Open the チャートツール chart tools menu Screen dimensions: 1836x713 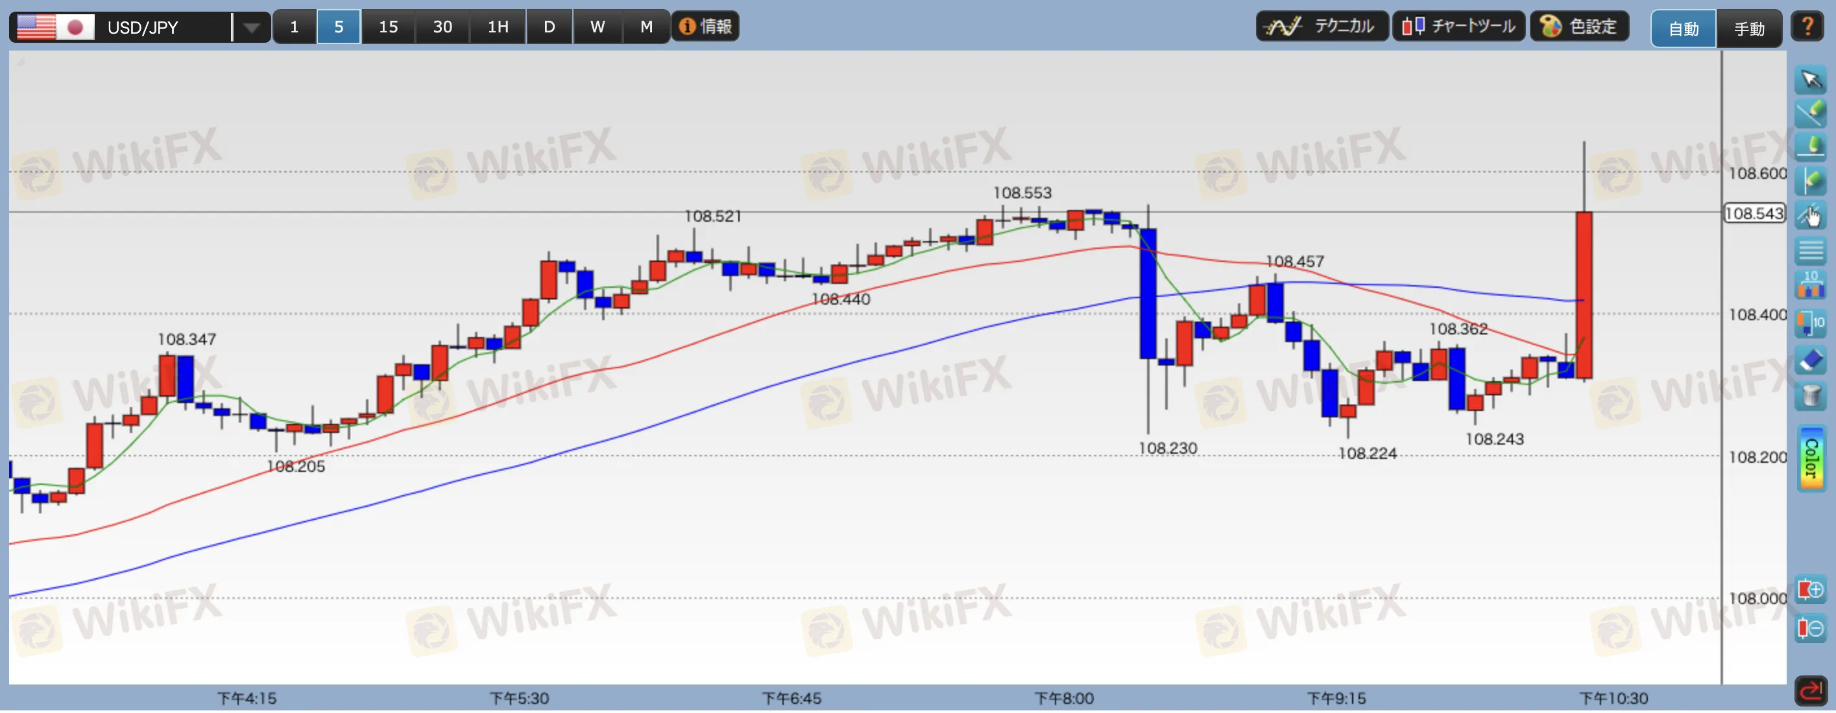[1458, 27]
